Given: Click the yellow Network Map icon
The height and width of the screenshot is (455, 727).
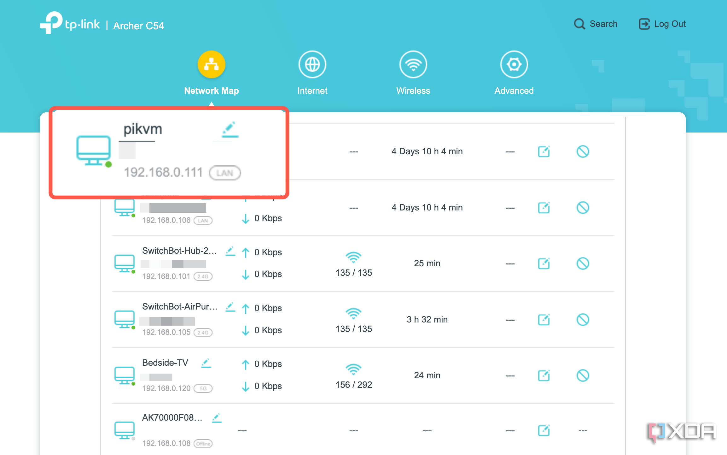Looking at the screenshot, I should (211, 64).
